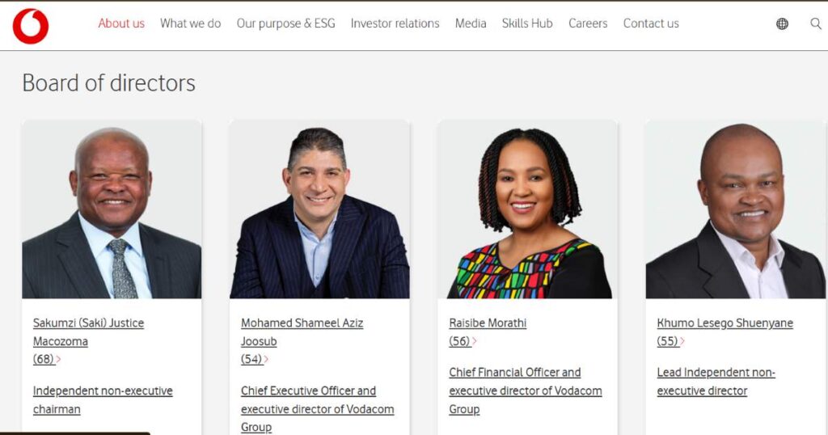Click Raisibe Morathi's portrait photo
This screenshot has height=435, width=828.
coord(527,209)
